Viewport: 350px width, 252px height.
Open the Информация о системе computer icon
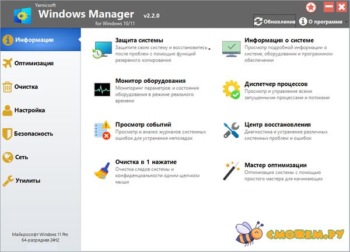click(232, 50)
